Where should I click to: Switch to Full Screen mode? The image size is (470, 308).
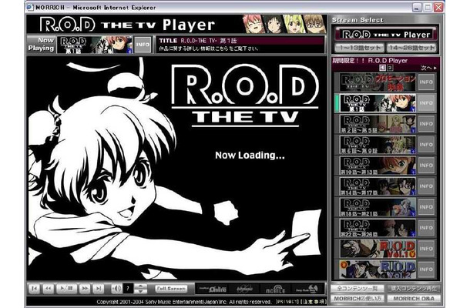(171, 289)
